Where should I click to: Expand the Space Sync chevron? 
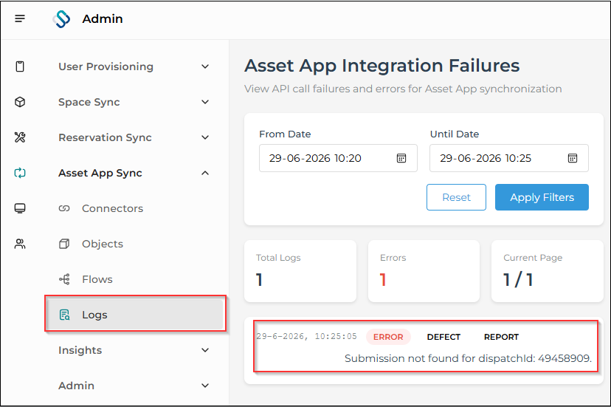click(x=205, y=102)
